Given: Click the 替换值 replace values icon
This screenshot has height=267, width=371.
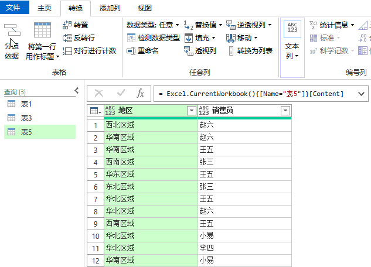Looking at the screenshot, I should click(x=188, y=25).
